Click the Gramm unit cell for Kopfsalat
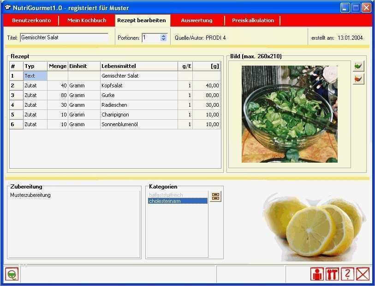This screenshot has width=375, height=286. tap(84, 85)
